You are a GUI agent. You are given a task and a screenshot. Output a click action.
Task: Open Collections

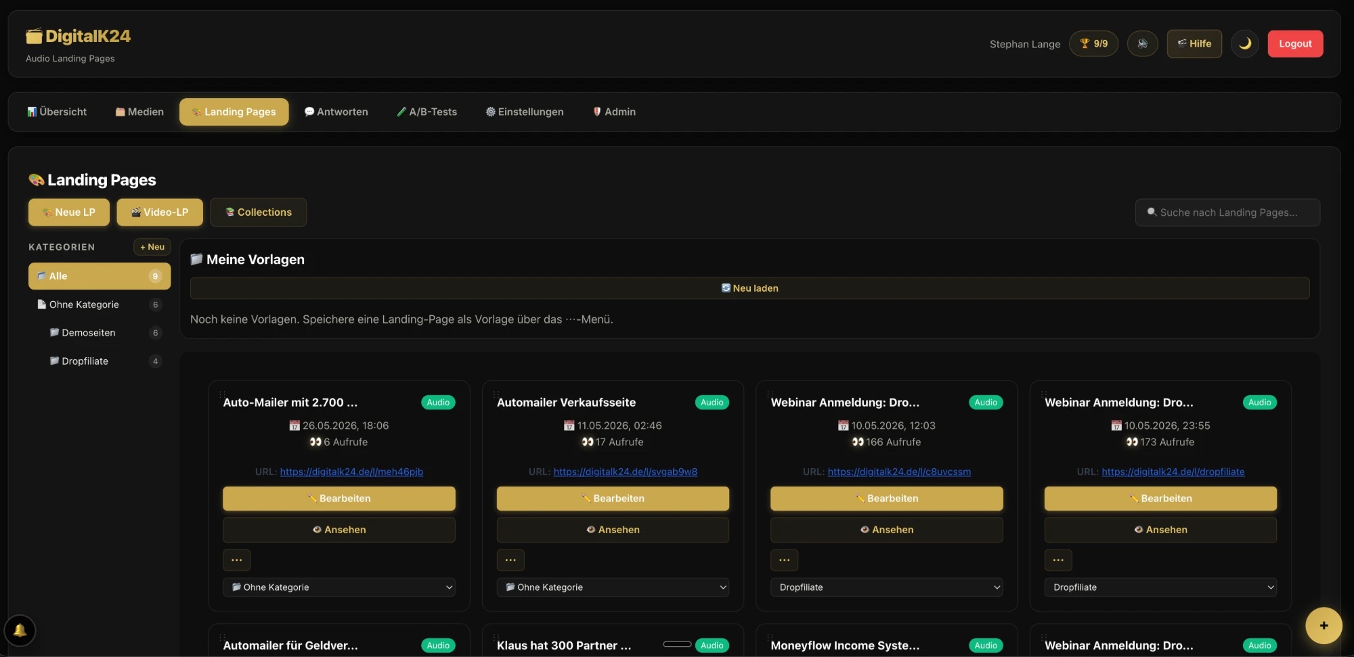(259, 212)
